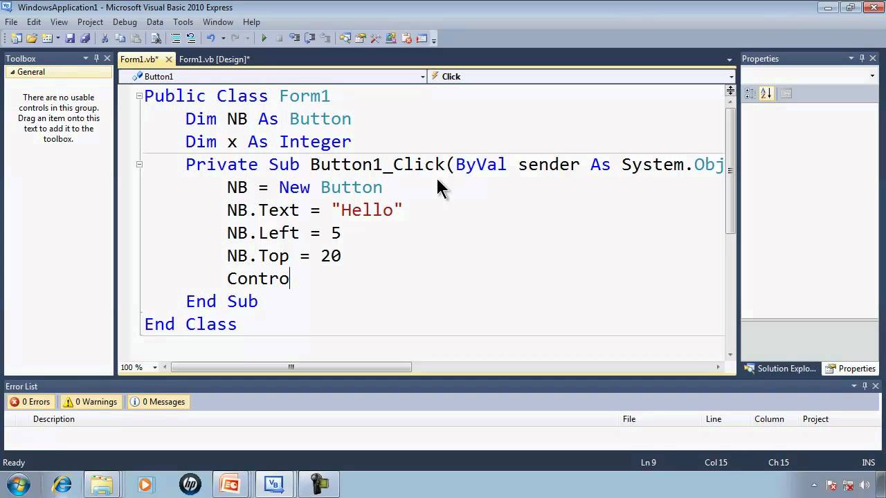Collapse the Button1_Click sub region
This screenshot has height=498, width=886.
point(139,165)
